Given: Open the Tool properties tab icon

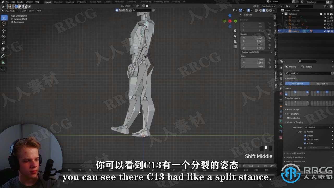Looking at the screenshot, I should [x=281, y=67].
